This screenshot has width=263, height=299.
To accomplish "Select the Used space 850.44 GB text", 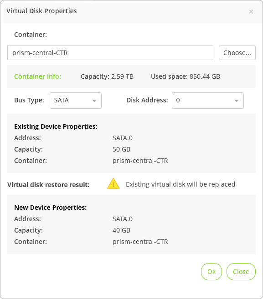I will pyautogui.click(x=186, y=76).
